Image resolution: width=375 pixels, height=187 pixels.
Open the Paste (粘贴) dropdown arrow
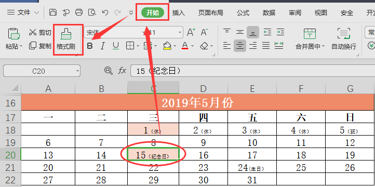click(x=21, y=46)
